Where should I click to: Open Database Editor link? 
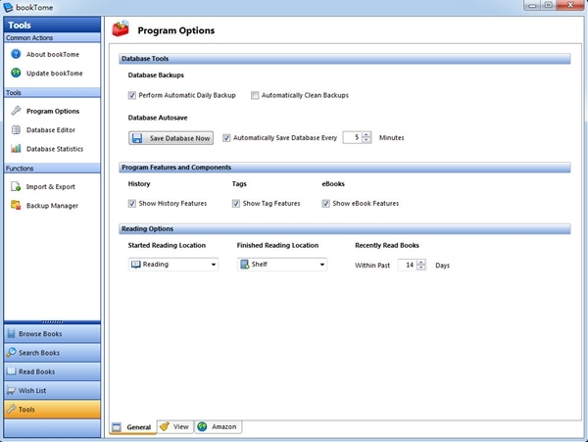51,129
